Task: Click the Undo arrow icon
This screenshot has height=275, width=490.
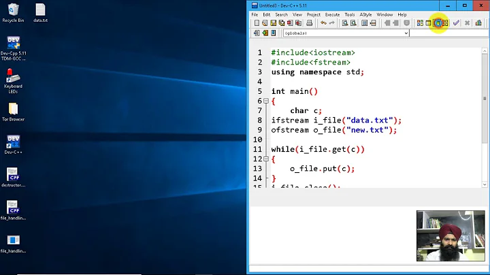Action: (323, 23)
